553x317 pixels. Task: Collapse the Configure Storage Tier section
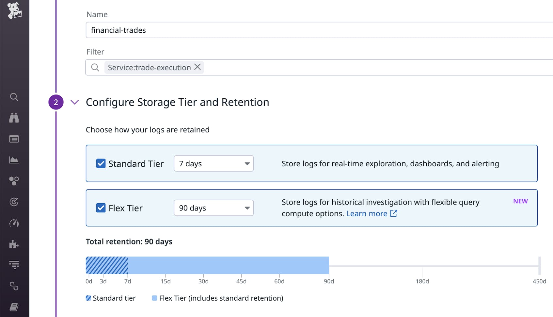(x=74, y=102)
